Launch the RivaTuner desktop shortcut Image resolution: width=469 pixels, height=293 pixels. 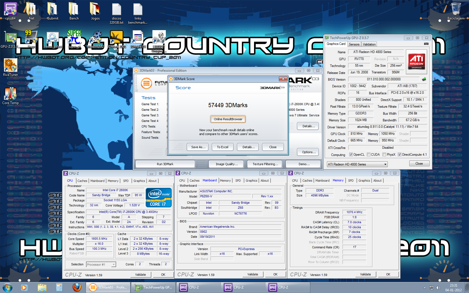[x=10, y=68]
